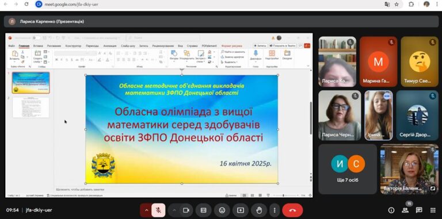Toggle the camera in Meet toolbar
Viewport: 442px width, 219px height.
coord(186,210)
